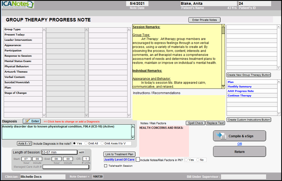Click the ICANotes logo
This screenshot has width=282, height=181.
point(18,5)
